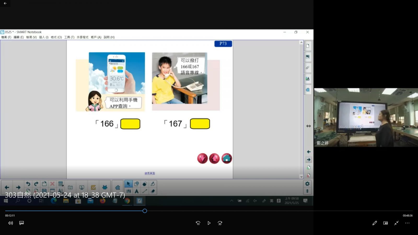Screen dimensions: 418x235
Task: Open the 工具 (T) menu
Action: point(69,37)
